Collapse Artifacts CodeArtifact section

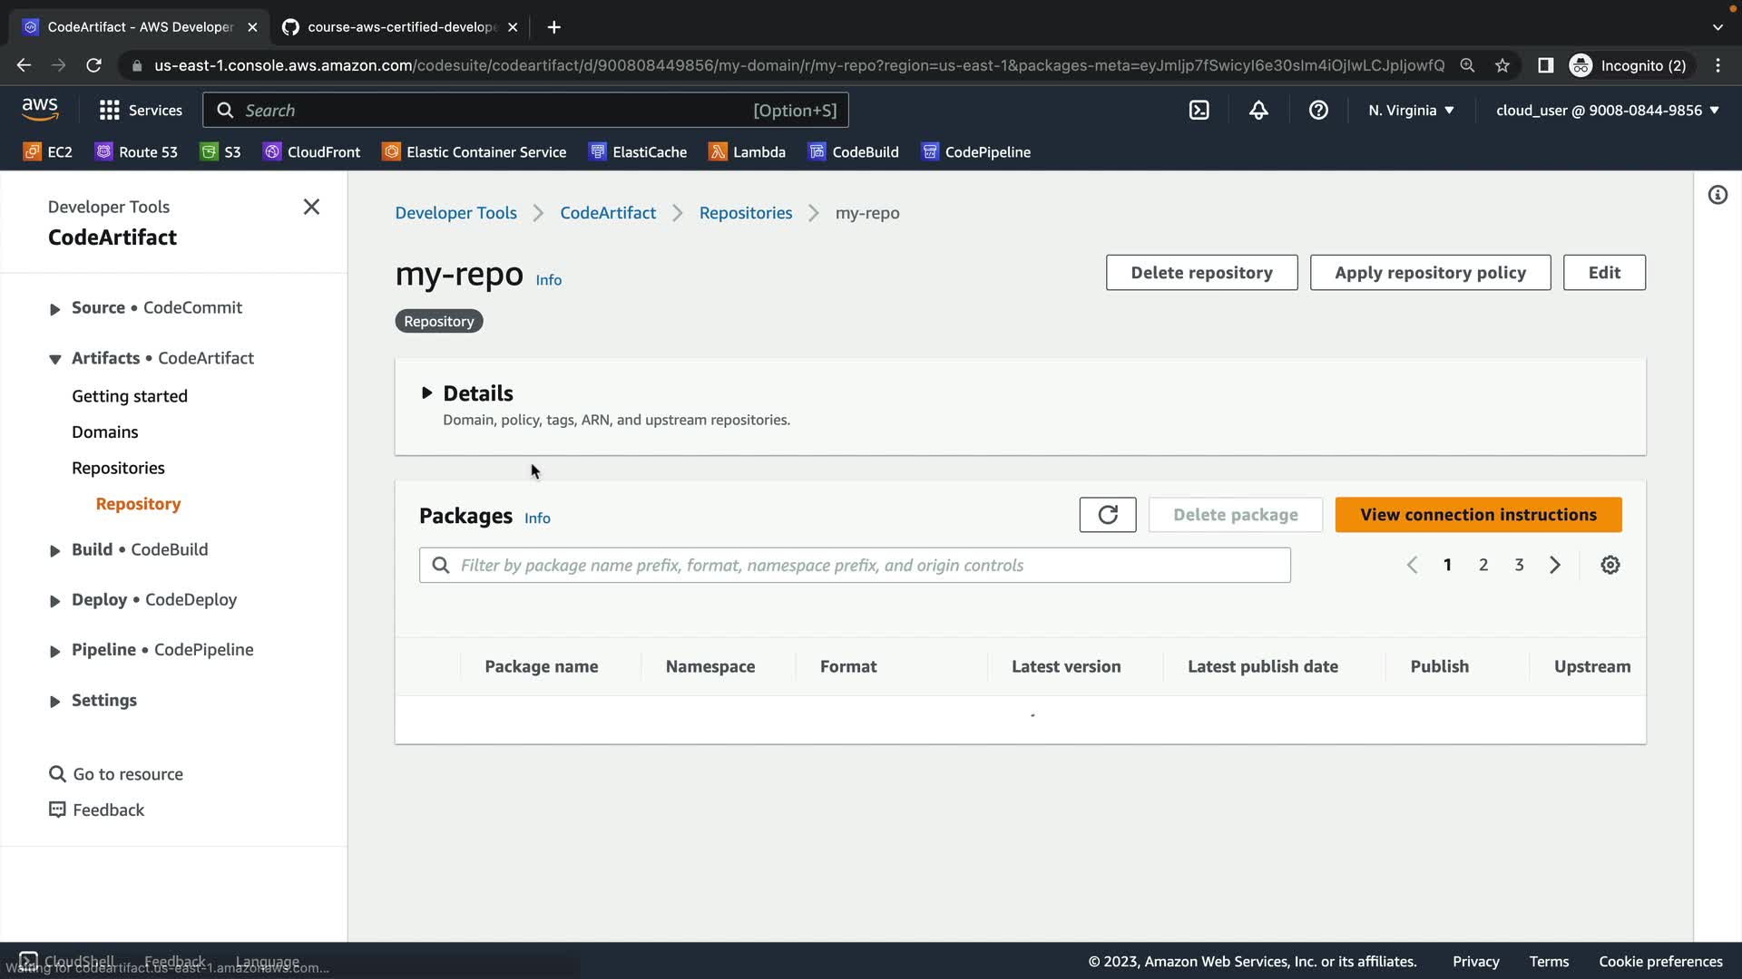tap(54, 359)
